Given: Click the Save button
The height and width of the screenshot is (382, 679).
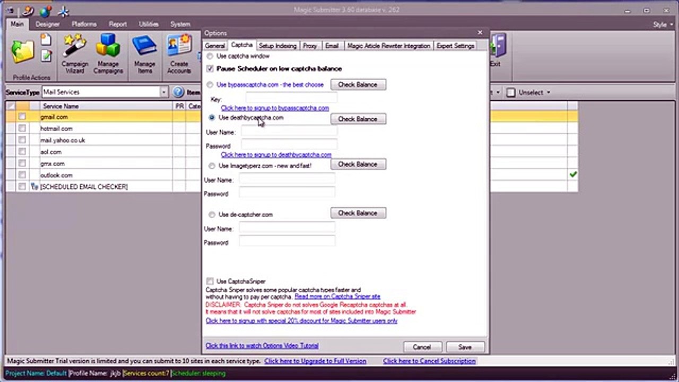Looking at the screenshot, I should (465, 347).
